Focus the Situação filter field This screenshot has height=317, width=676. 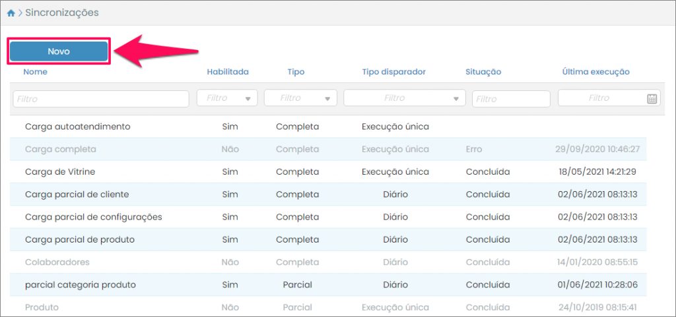pyautogui.click(x=510, y=99)
